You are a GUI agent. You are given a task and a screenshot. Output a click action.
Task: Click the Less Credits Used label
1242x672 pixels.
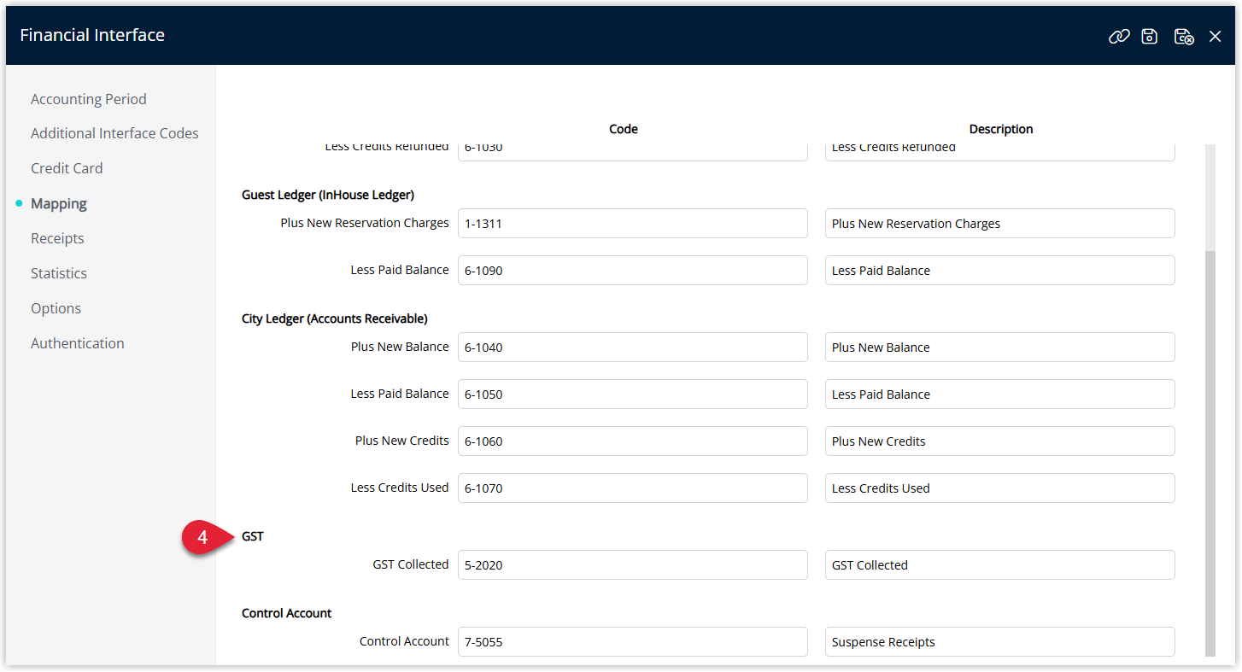pos(400,488)
